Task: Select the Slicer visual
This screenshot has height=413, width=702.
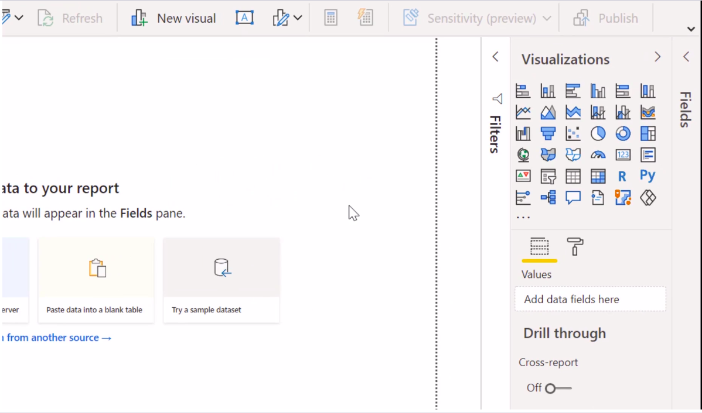Action: [548, 176]
